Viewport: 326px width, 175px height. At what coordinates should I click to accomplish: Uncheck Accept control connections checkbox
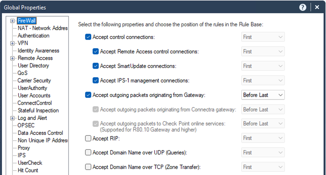(88, 37)
